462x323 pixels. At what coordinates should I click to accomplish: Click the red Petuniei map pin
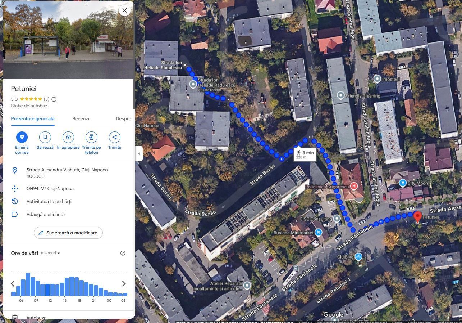pyautogui.click(x=417, y=217)
